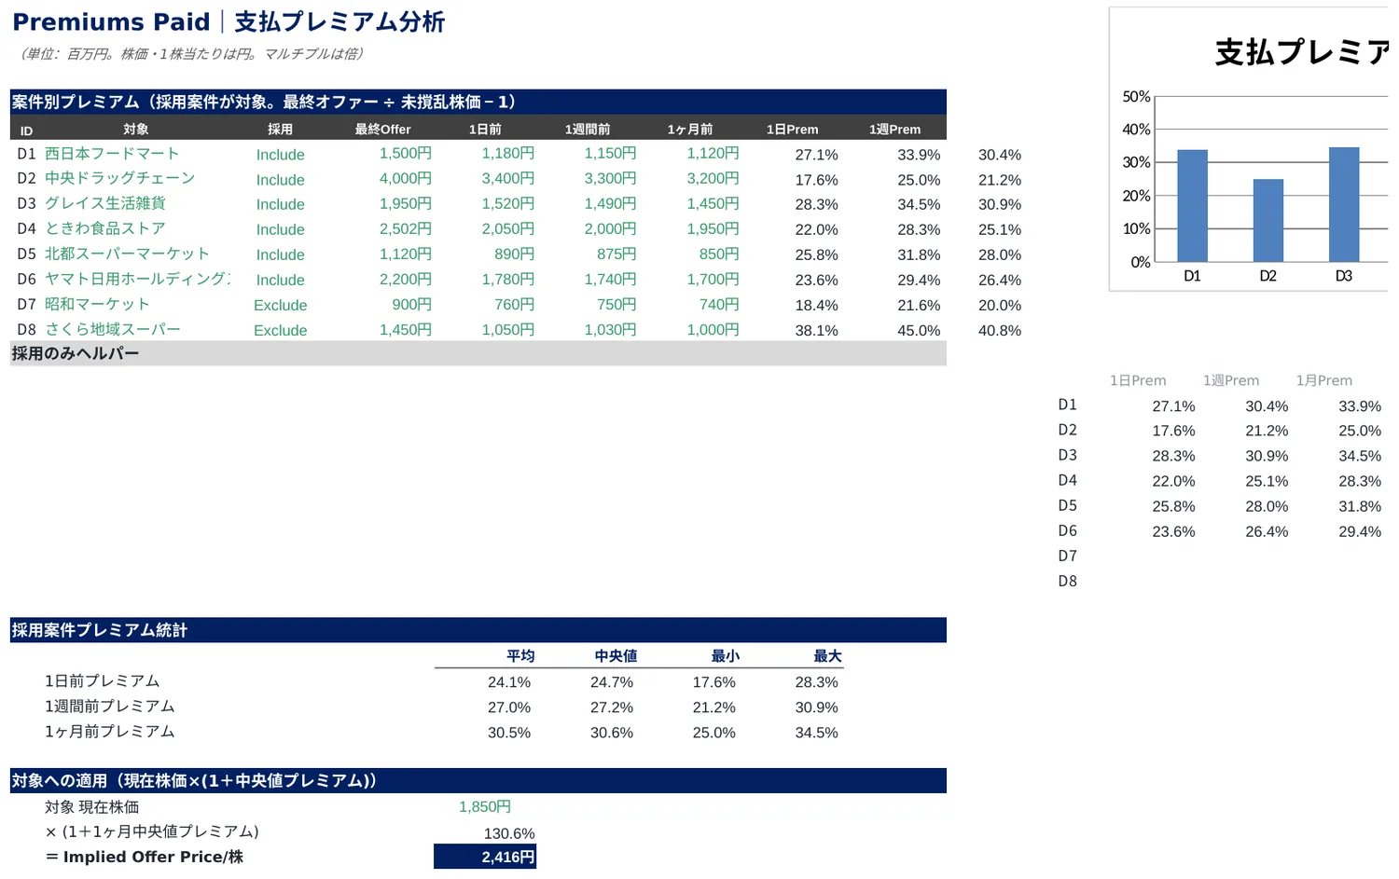1399x879 pixels.
Task: Select the highlighted 2,416円 implied offer price
Action: [x=485, y=857]
